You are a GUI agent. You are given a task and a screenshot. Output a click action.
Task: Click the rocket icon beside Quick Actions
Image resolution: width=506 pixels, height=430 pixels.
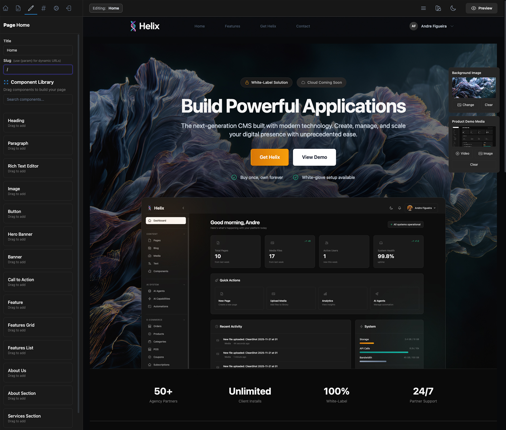(x=217, y=280)
